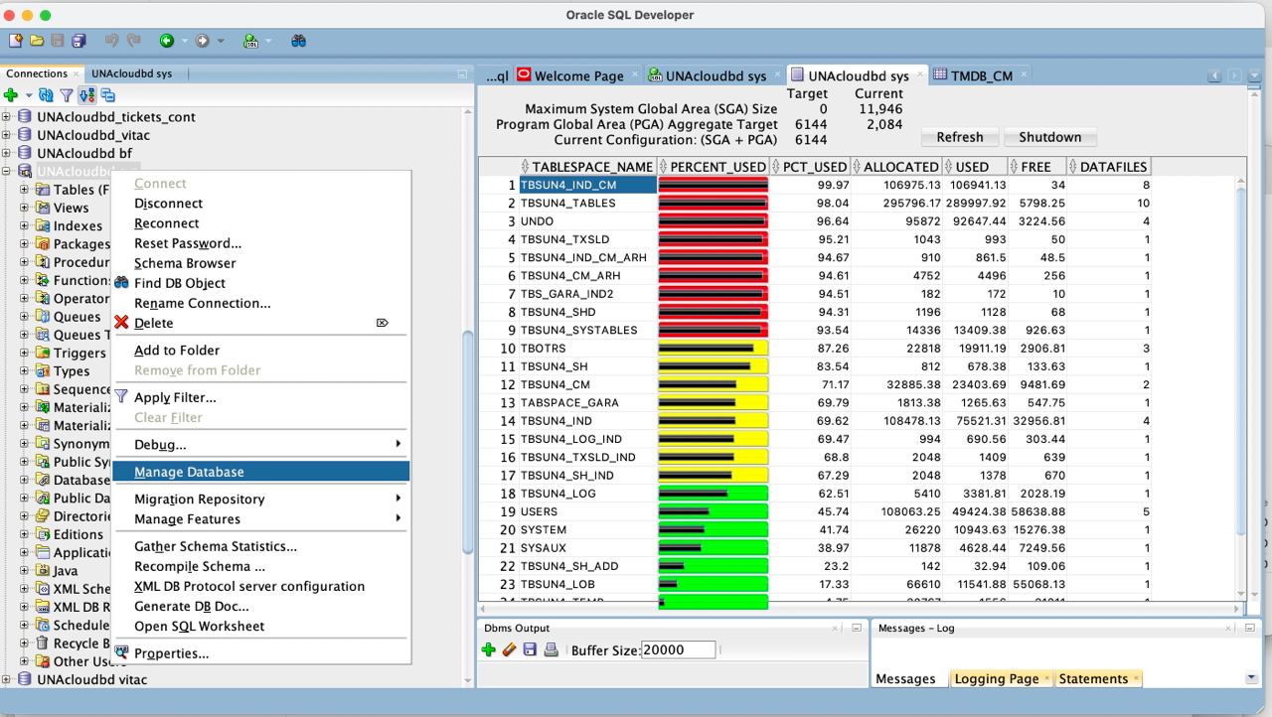The height and width of the screenshot is (717, 1272).
Task: Expand the UNAcloudbd_vitac connection node
Action: coord(8,135)
